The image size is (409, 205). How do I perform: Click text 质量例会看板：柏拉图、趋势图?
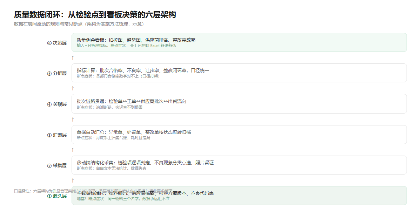136,40
